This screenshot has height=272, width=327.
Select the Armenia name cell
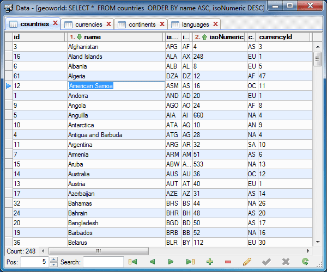coord(116,154)
